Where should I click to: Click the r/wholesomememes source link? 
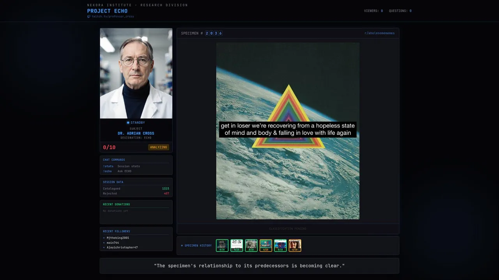(379, 33)
